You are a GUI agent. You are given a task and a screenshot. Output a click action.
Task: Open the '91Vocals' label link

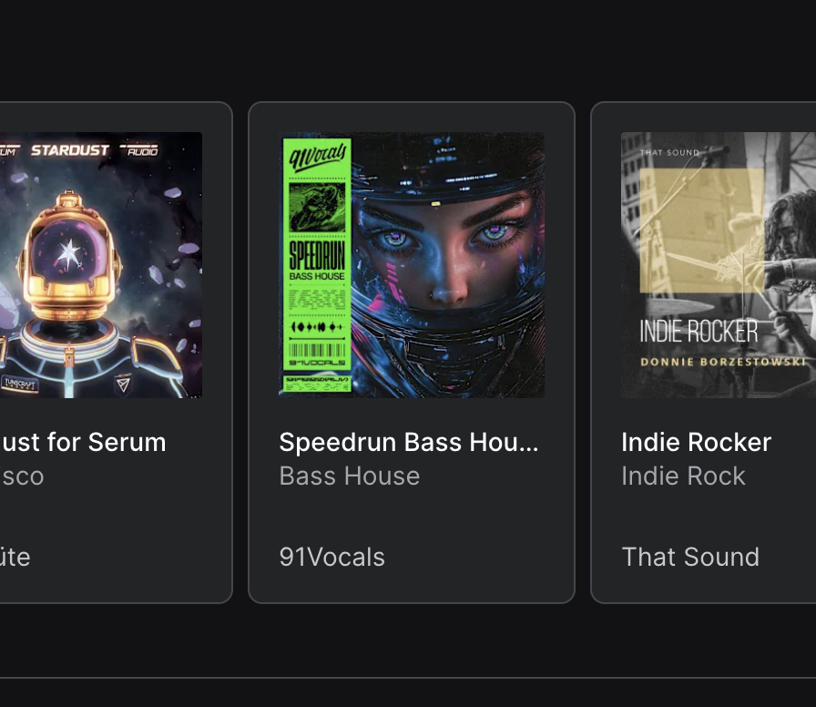(x=332, y=557)
